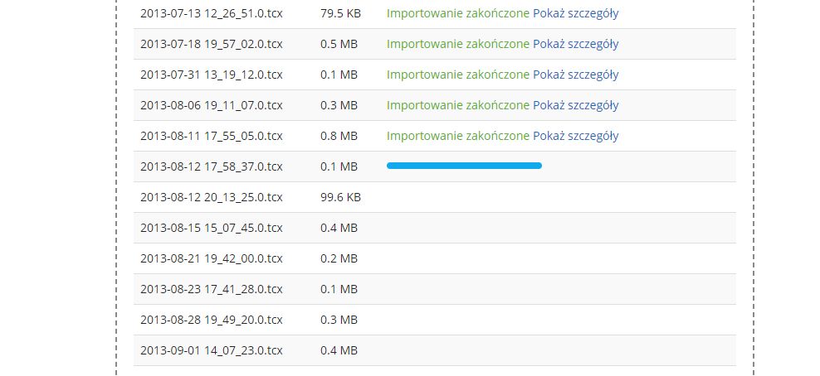The image size is (820, 376).
Task: Select file 2013-08-28 19_49_20.0.tcx
Action: pos(212,321)
